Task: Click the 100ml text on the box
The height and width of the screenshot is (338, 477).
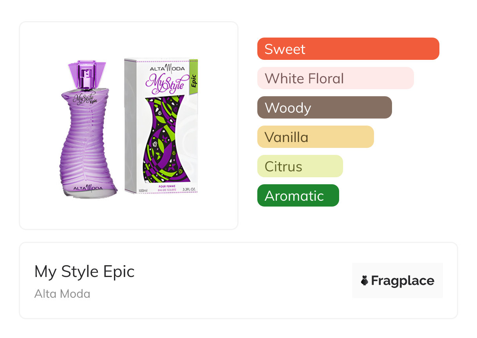Action: 143,191
